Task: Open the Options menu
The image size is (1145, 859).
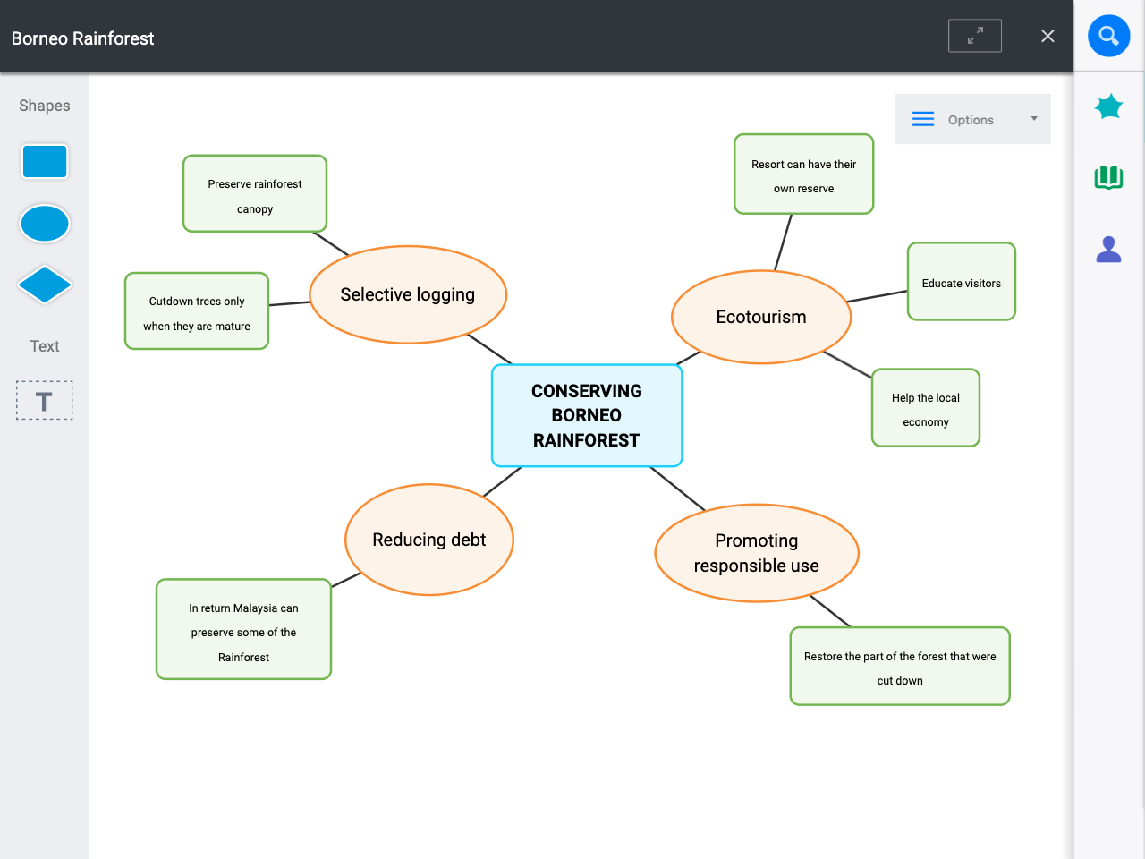Action: pyautogui.click(x=971, y=119)
